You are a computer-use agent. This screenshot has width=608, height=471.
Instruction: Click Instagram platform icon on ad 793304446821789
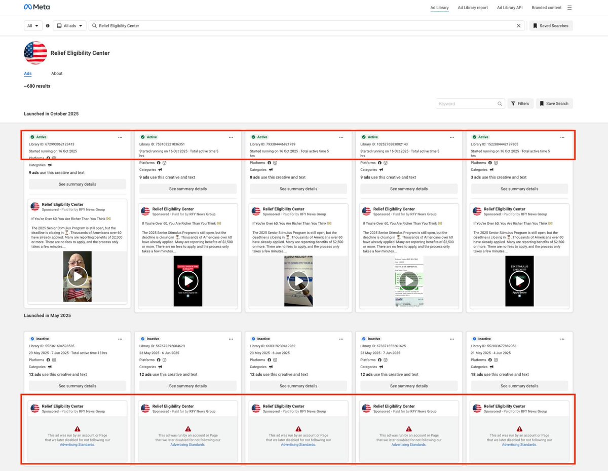[275, 163]
